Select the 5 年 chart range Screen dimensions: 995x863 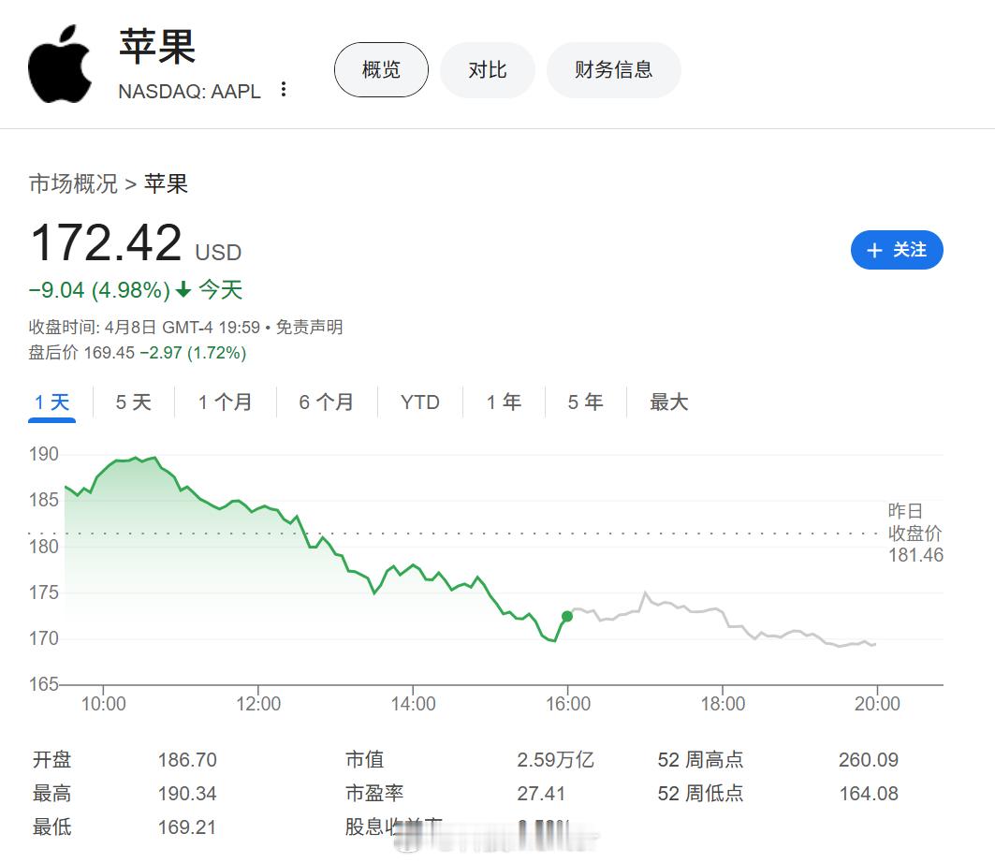pyautogui.click(x=585, y=402)
